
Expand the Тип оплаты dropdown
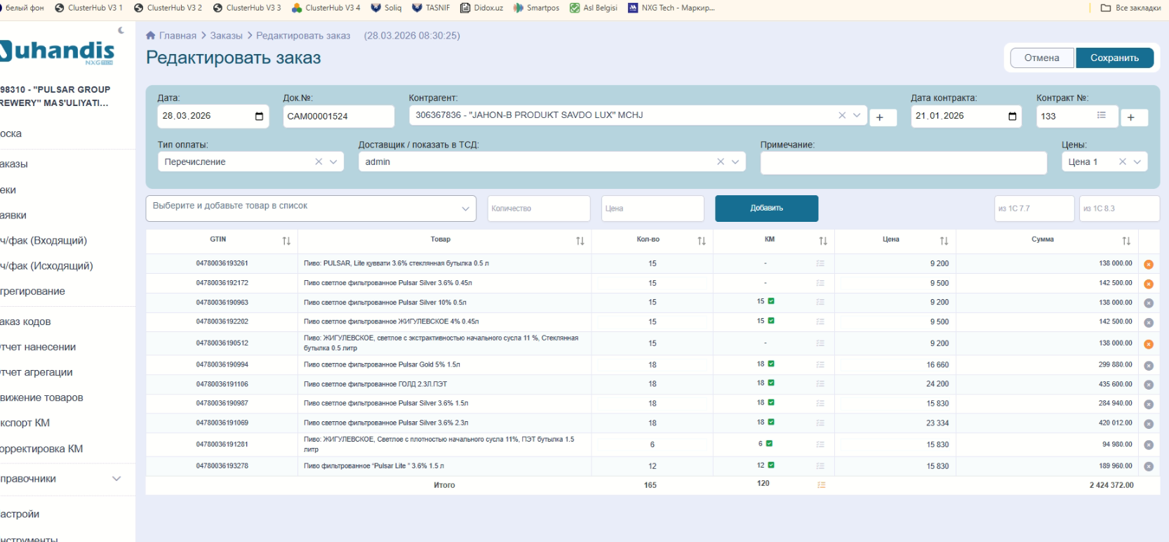pos(333,161)
